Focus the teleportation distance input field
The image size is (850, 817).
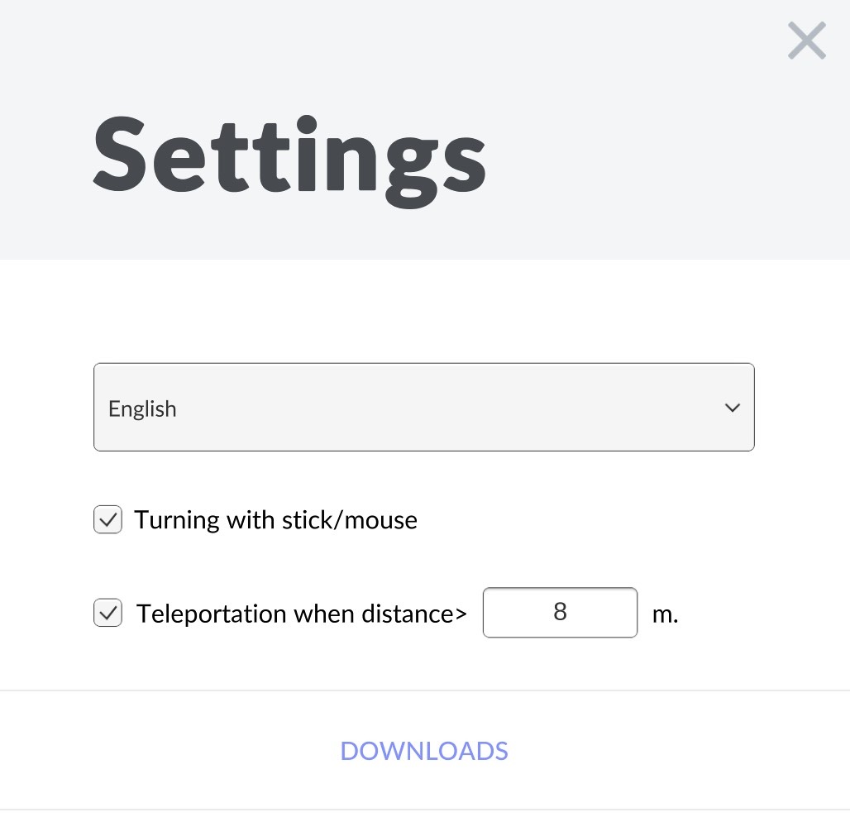coord(560,613)
